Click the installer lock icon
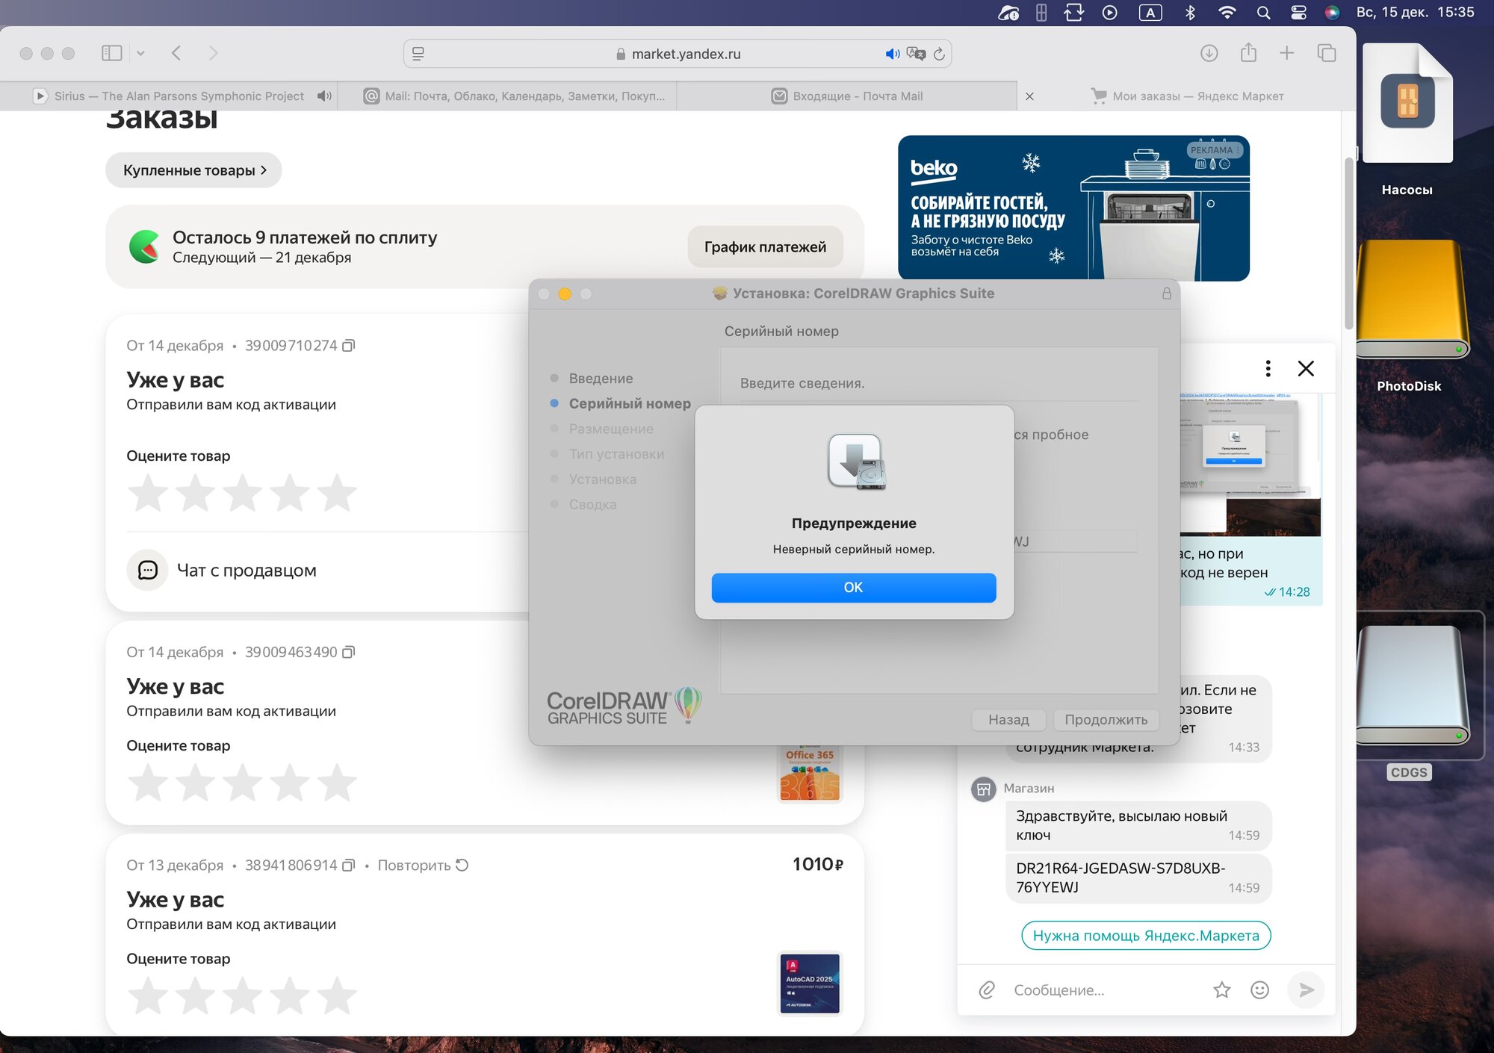Screen dimensions: 1494x1053 (1166, 293)
